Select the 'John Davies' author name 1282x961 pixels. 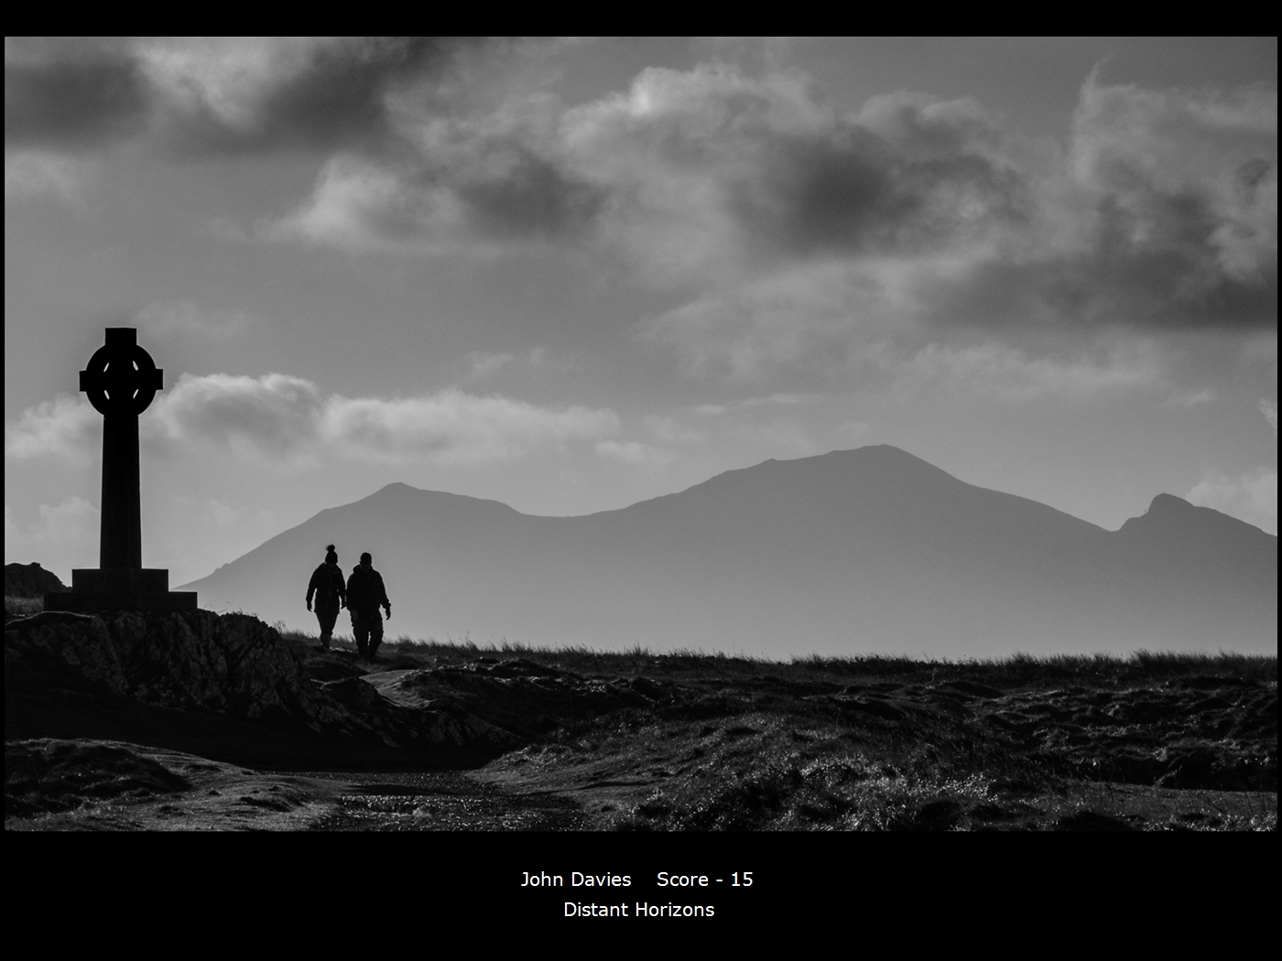pos(576,880)
